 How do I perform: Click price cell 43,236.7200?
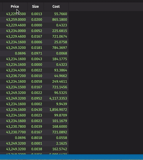pos(16,76)
